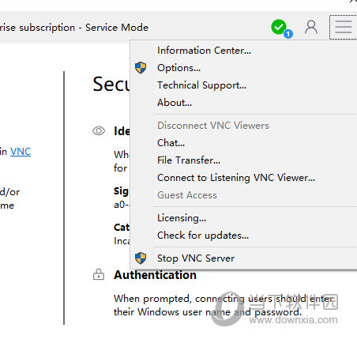Click the shield icon beside Options
This screenshot has width=357, height=343.
pos(141,68)
